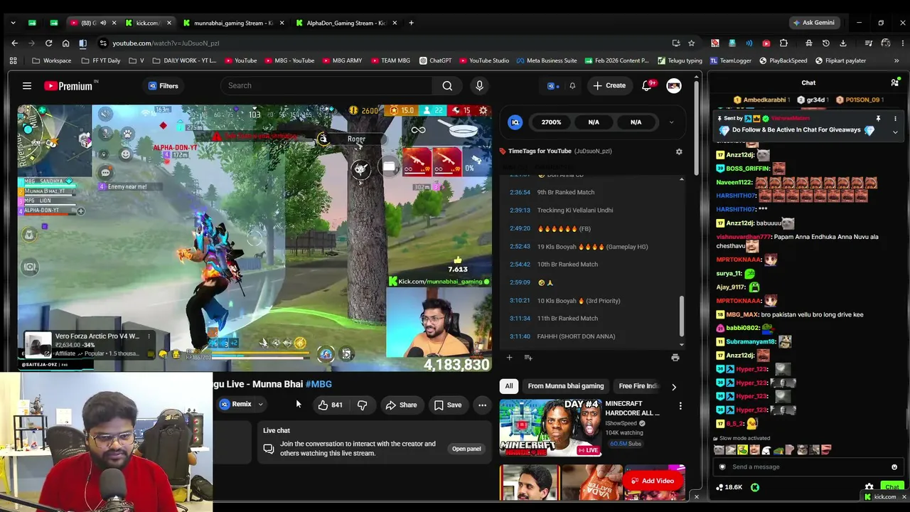Switch to AlphaDon_Gaming Stream tab
The height and width of the screenshot is (512, 910).
click(x=347, y=23)
